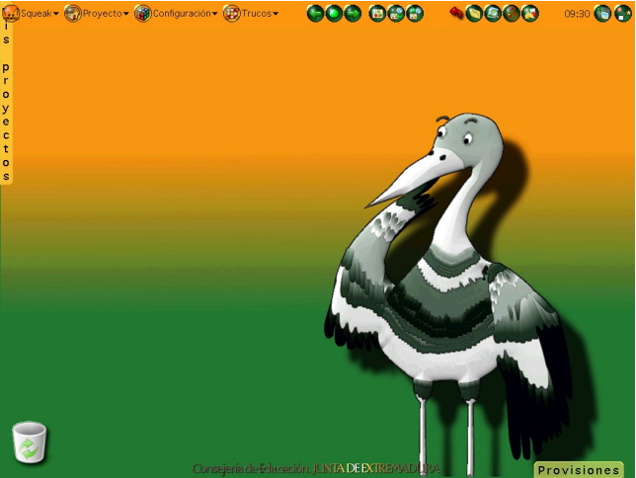
Task: Click the yellow notepad icon after the undo arrow
Action: coord(474,13)
